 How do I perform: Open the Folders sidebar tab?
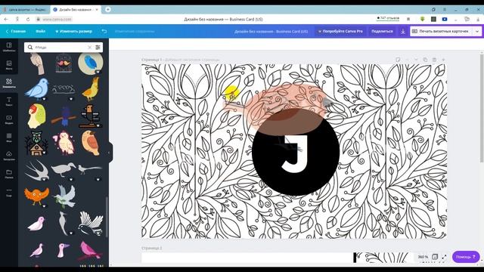tap(9, 174)
